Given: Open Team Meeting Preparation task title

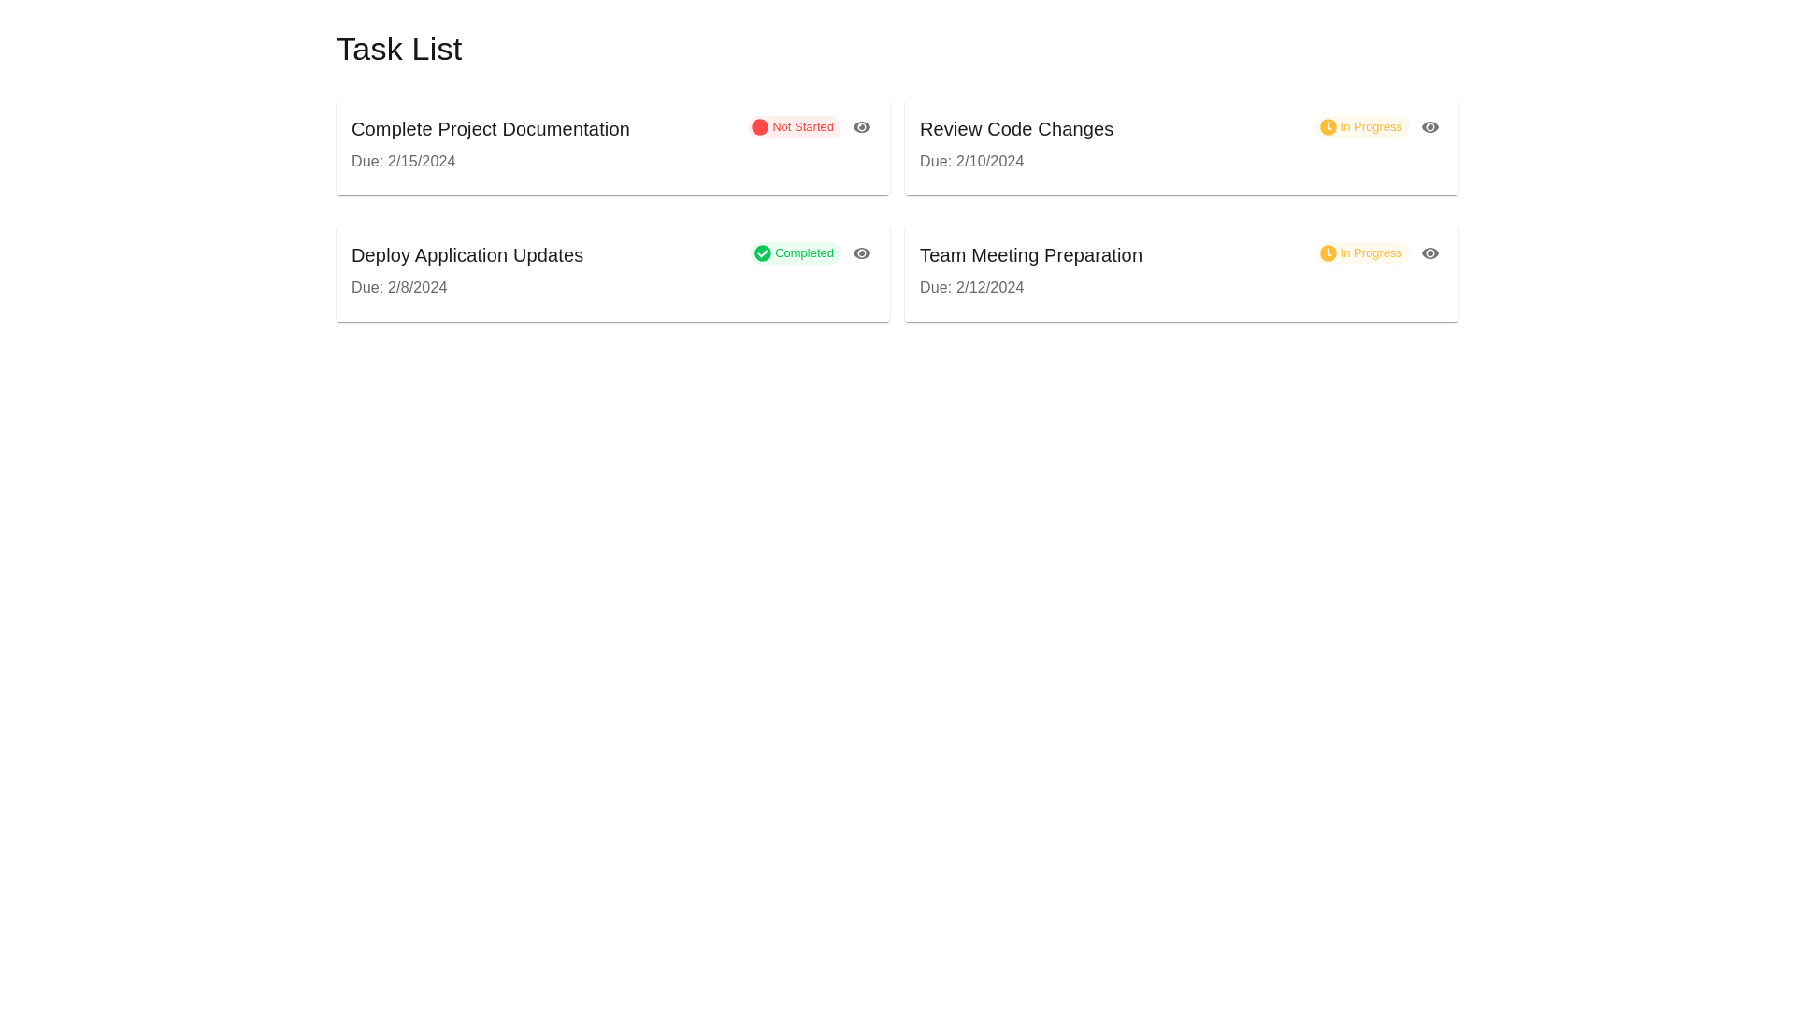Looking at the screenshot, I should (x=1030, y=255).
